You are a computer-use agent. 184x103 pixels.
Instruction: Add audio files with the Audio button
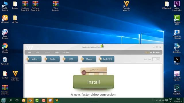52,59
